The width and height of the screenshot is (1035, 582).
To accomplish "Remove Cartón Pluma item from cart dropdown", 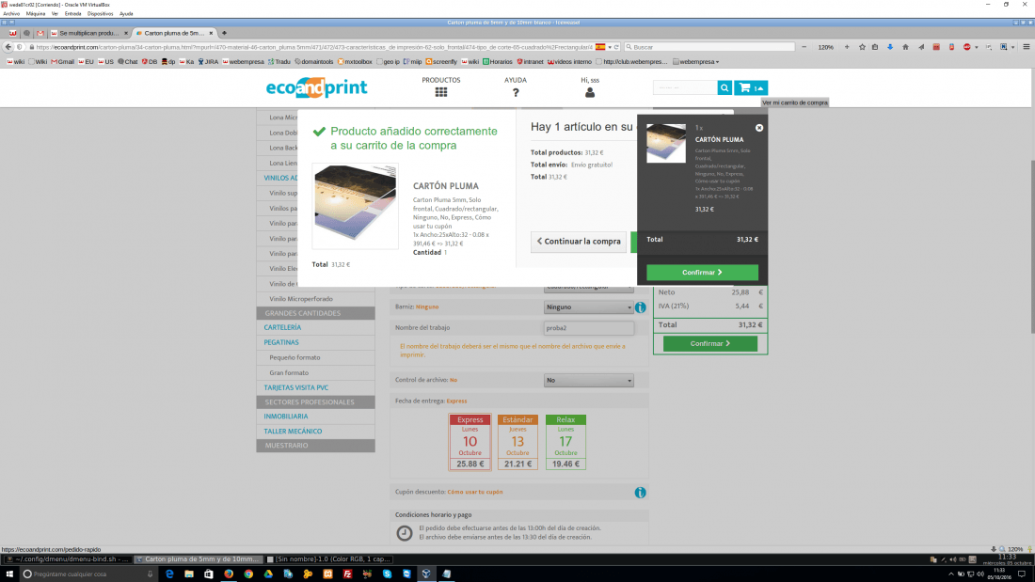I will (x=759, y=128).
